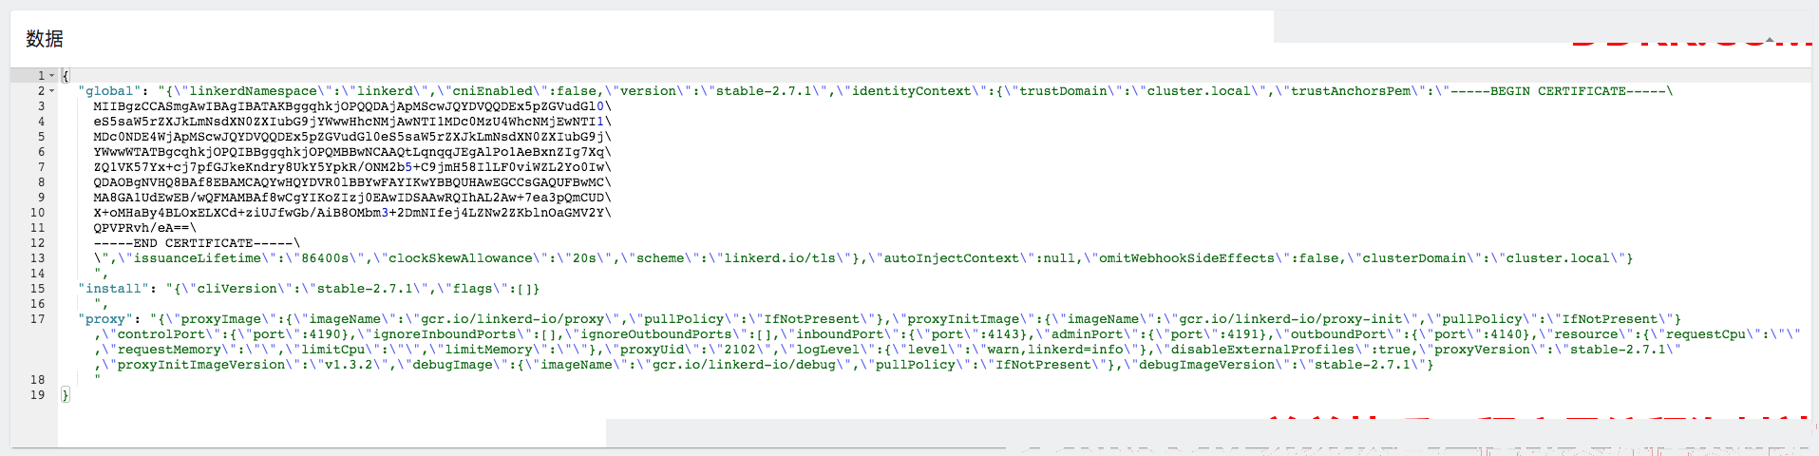Click the "proxyInitImageVersion" text in the proxy block
Viewport: 1819px width, 456px height.
[201, 365]
